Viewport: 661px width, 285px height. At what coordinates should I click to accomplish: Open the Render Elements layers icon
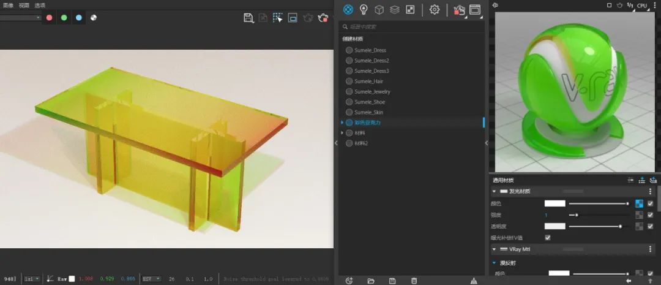(395, 9)
